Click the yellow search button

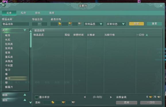pos(136,24)
